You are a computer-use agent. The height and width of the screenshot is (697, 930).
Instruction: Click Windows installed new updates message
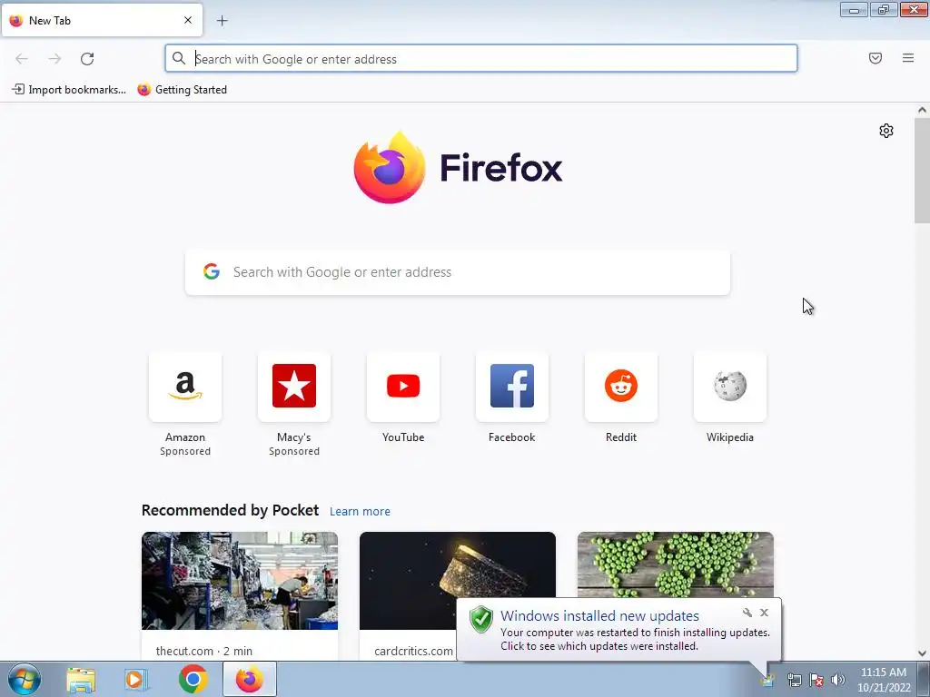coord(599,616)
